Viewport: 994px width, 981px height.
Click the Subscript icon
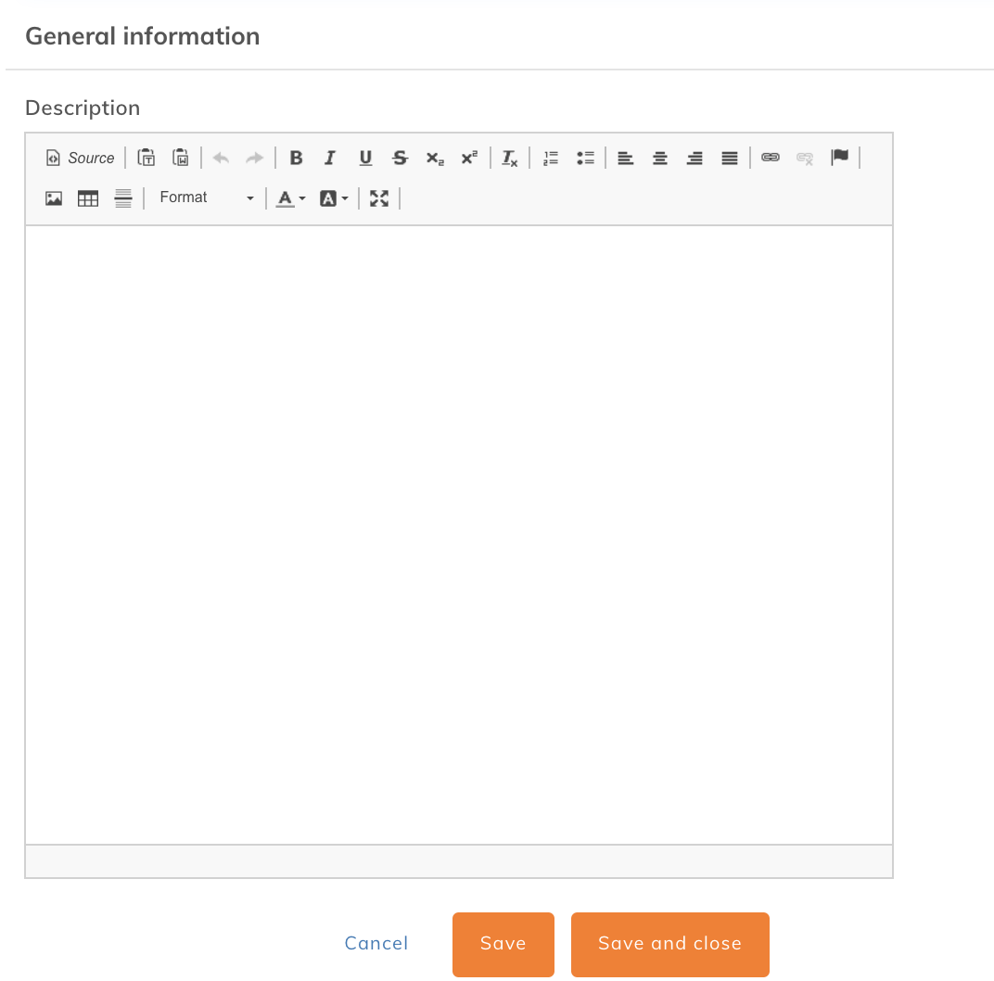(x=435, y=158)
